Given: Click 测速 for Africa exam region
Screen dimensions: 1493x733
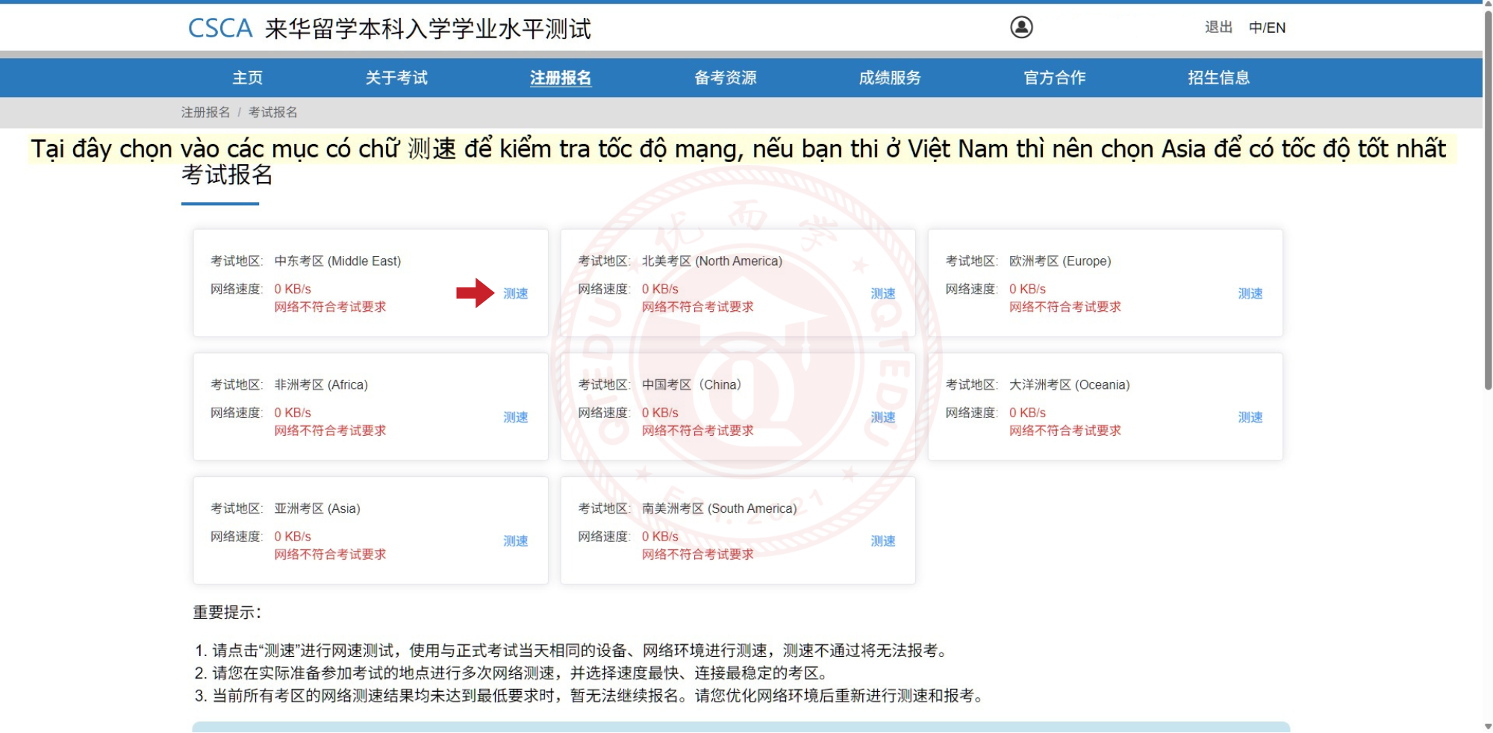Looking at the screenshot, I should (x=515, y=417).
